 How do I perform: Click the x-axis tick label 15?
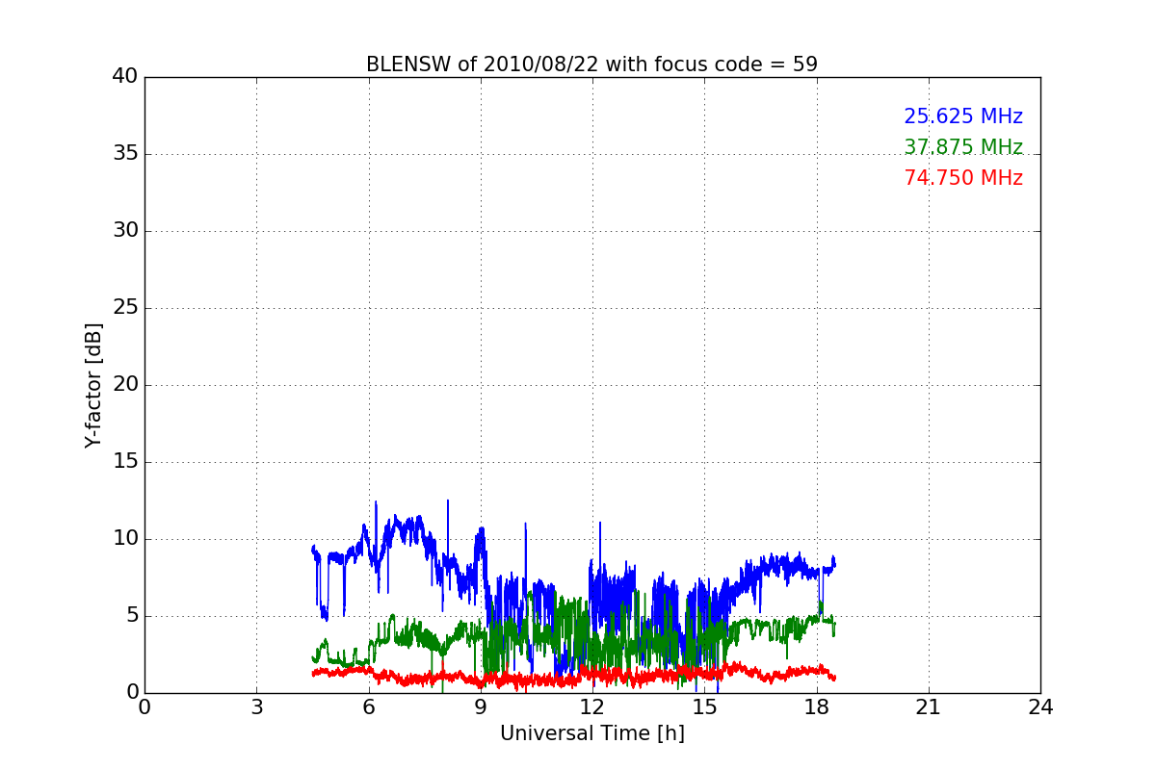pos(704,707)
